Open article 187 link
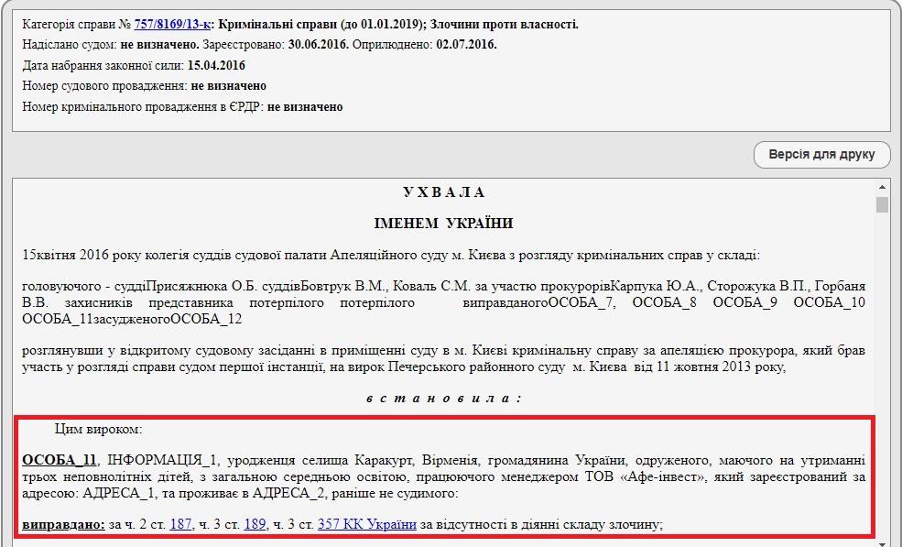Image resolution: width=902 pixels, height=547 pixels. [x=180, y=525]
